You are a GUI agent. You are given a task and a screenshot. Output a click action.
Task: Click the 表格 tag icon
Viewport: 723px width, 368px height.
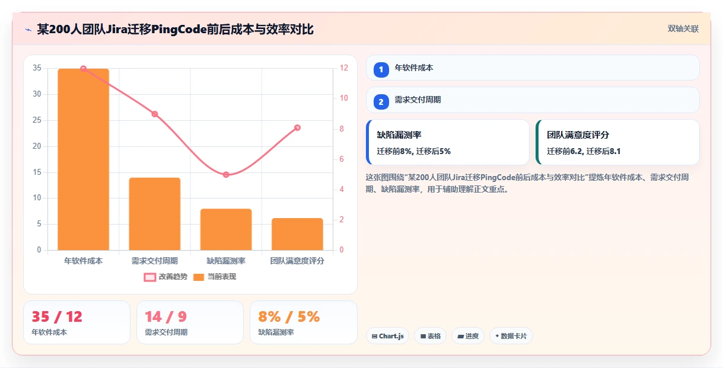[423, 337]
